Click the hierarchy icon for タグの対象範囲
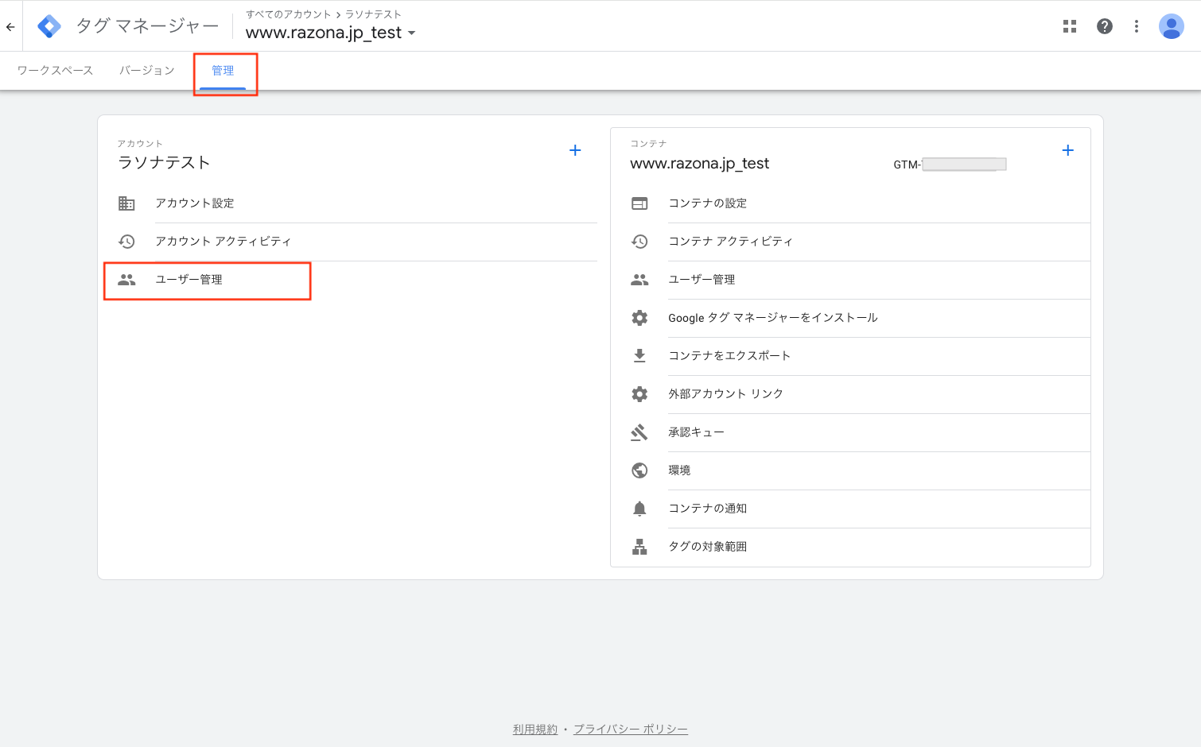 [x=639, y=547]
